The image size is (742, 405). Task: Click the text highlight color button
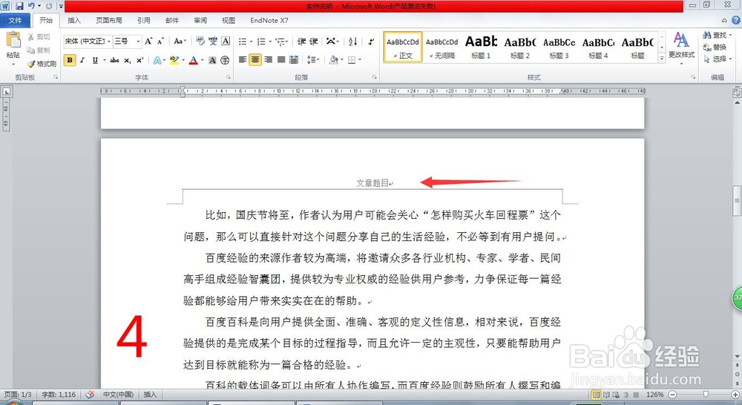click(x=174, y=60)
